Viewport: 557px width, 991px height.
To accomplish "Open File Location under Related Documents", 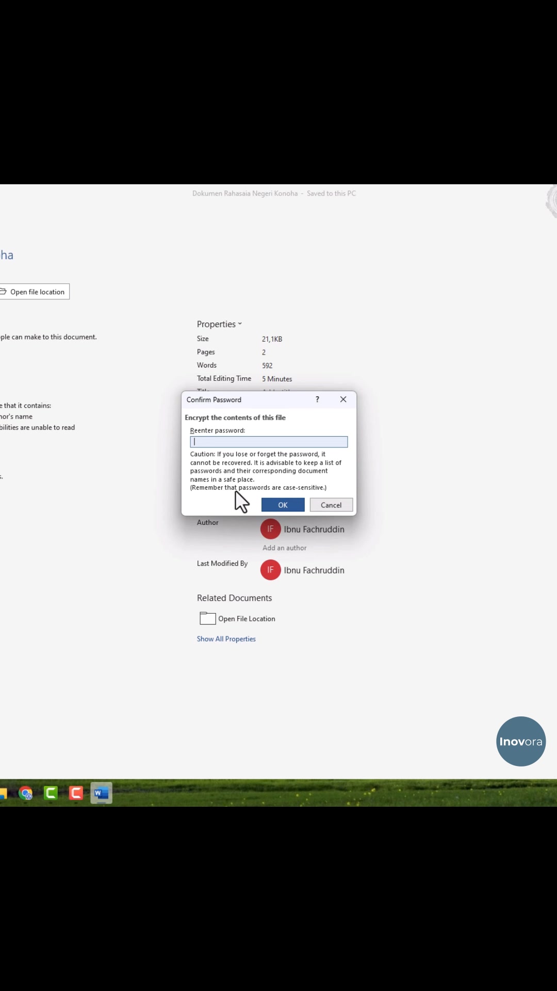I will point(247,619).
